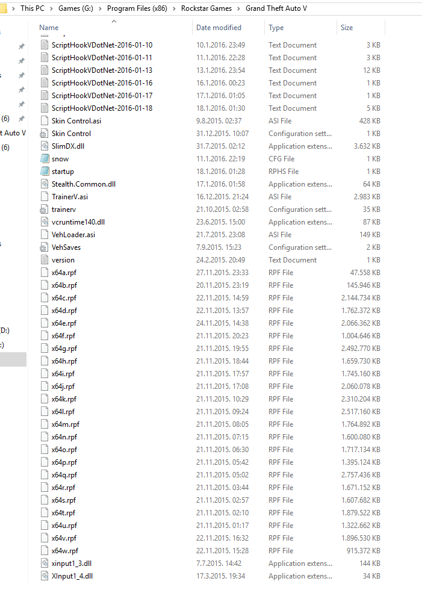The height and width of the screenshot is (590, 422).
Task: Click the Stealth.Common.dll file icon
Action: click(x=45, y=184)
